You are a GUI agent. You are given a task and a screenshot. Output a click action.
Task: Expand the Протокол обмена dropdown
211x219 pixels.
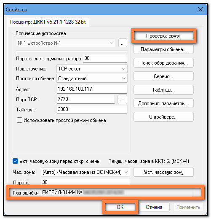tap(92, 78)
